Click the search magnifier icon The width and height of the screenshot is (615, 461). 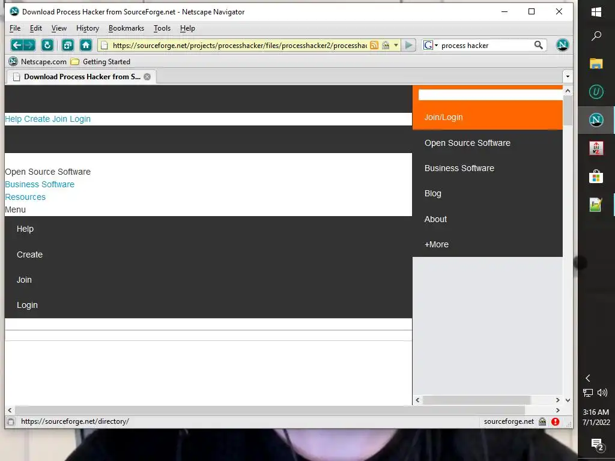pos(539,45)
